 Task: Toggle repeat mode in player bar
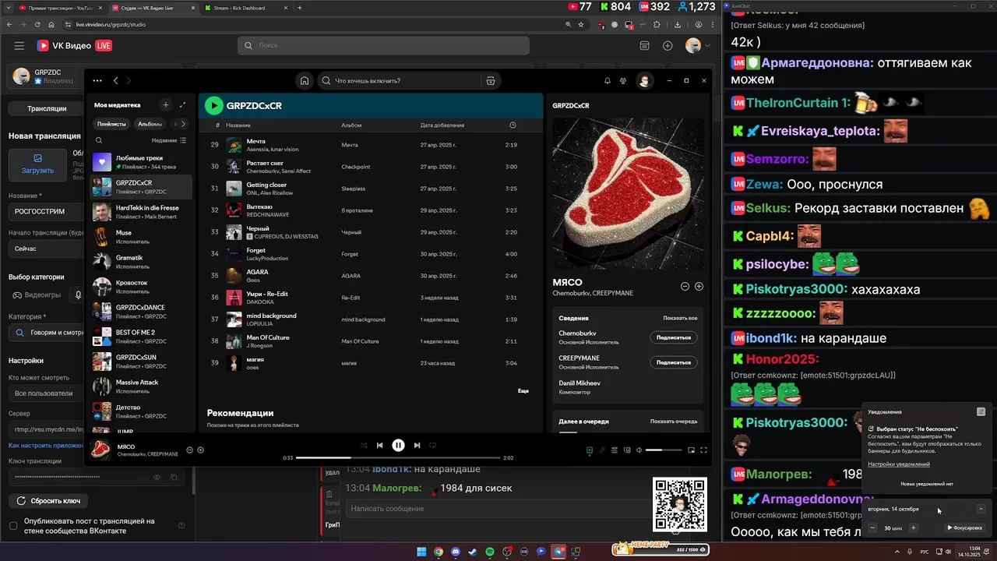[433, 445]
